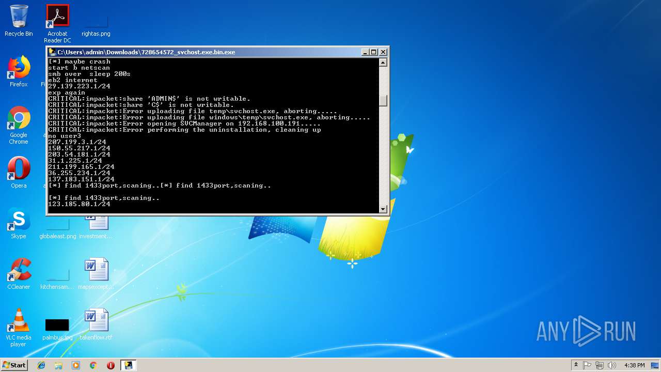The image size is (661, 372).
Task: Open Internet Explorer from the taskbar
Action: tap(41, 365)
